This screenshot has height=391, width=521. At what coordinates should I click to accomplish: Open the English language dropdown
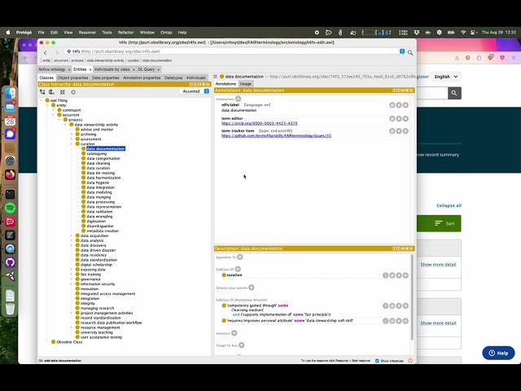[444, 77]
